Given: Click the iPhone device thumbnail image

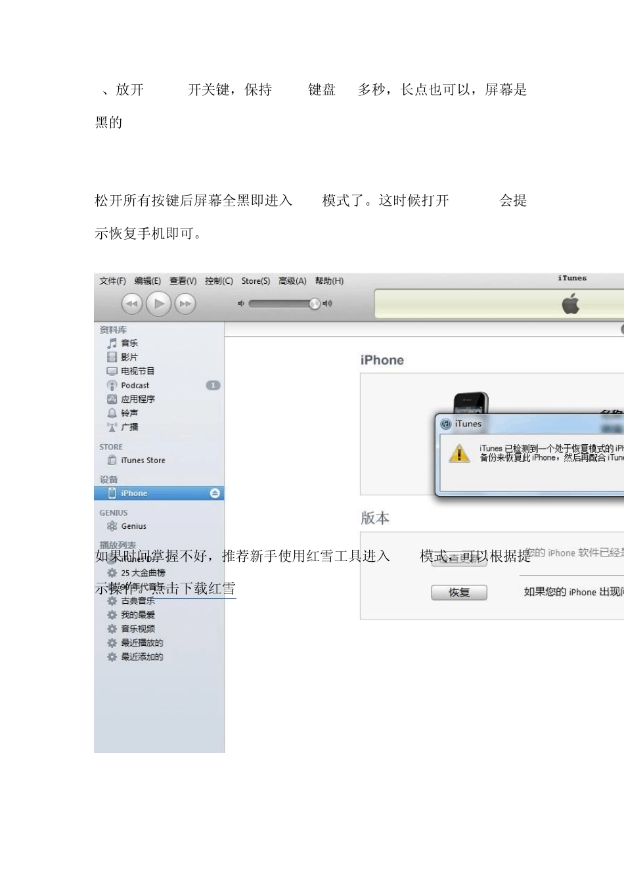Looking at the screenshot, I should coord(471,403).
